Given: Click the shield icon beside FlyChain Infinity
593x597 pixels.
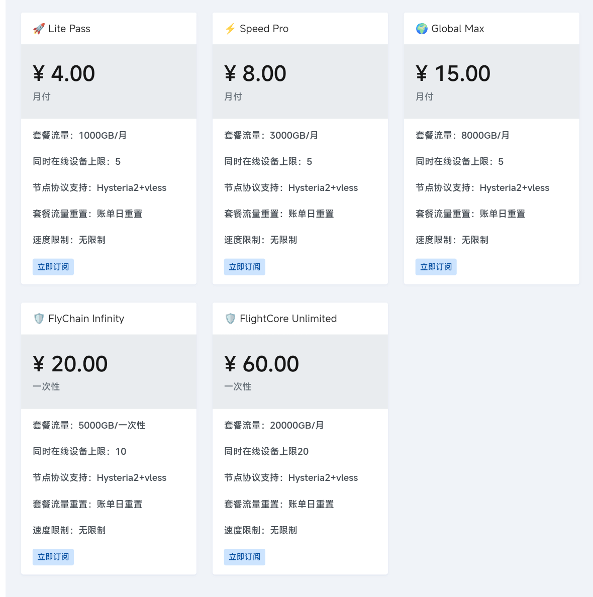Looking at the screenshot, I should coord(39,319).
